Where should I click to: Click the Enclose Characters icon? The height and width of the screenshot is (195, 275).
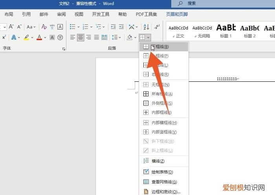pos(60,37)
